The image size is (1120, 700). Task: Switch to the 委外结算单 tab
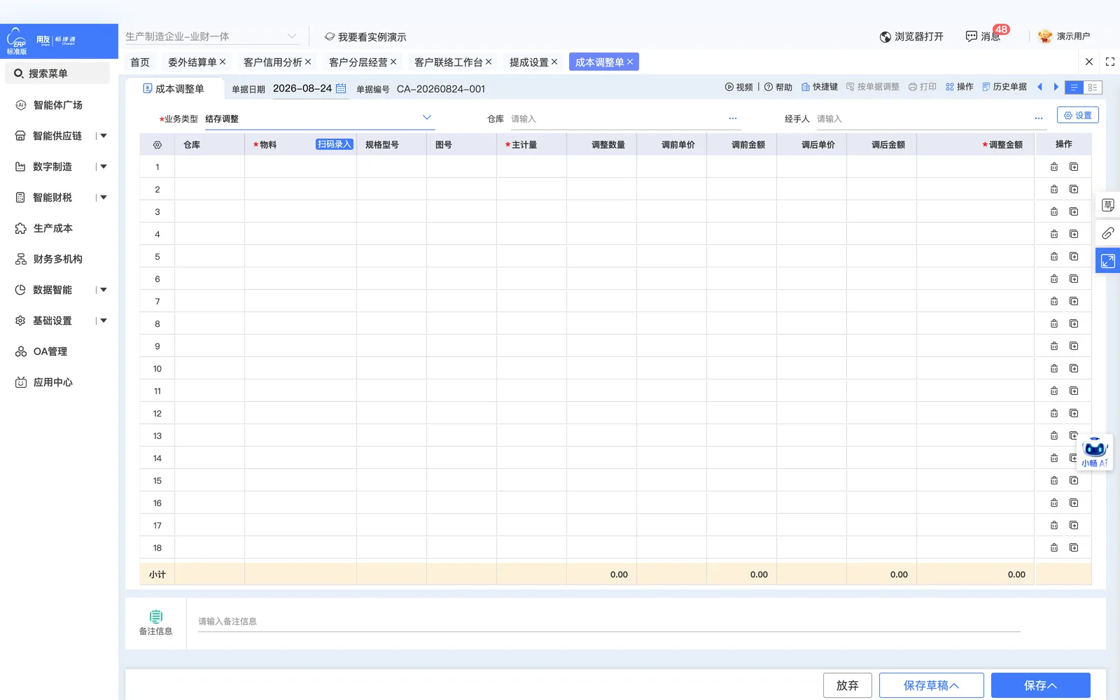[x=192, y=62]
